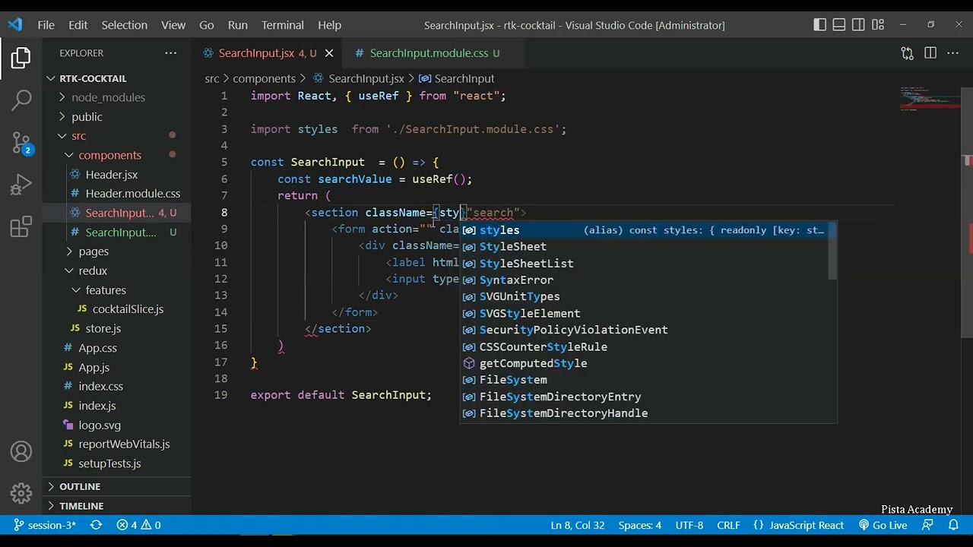Open the Terminal menu

(x=283, y=25)
